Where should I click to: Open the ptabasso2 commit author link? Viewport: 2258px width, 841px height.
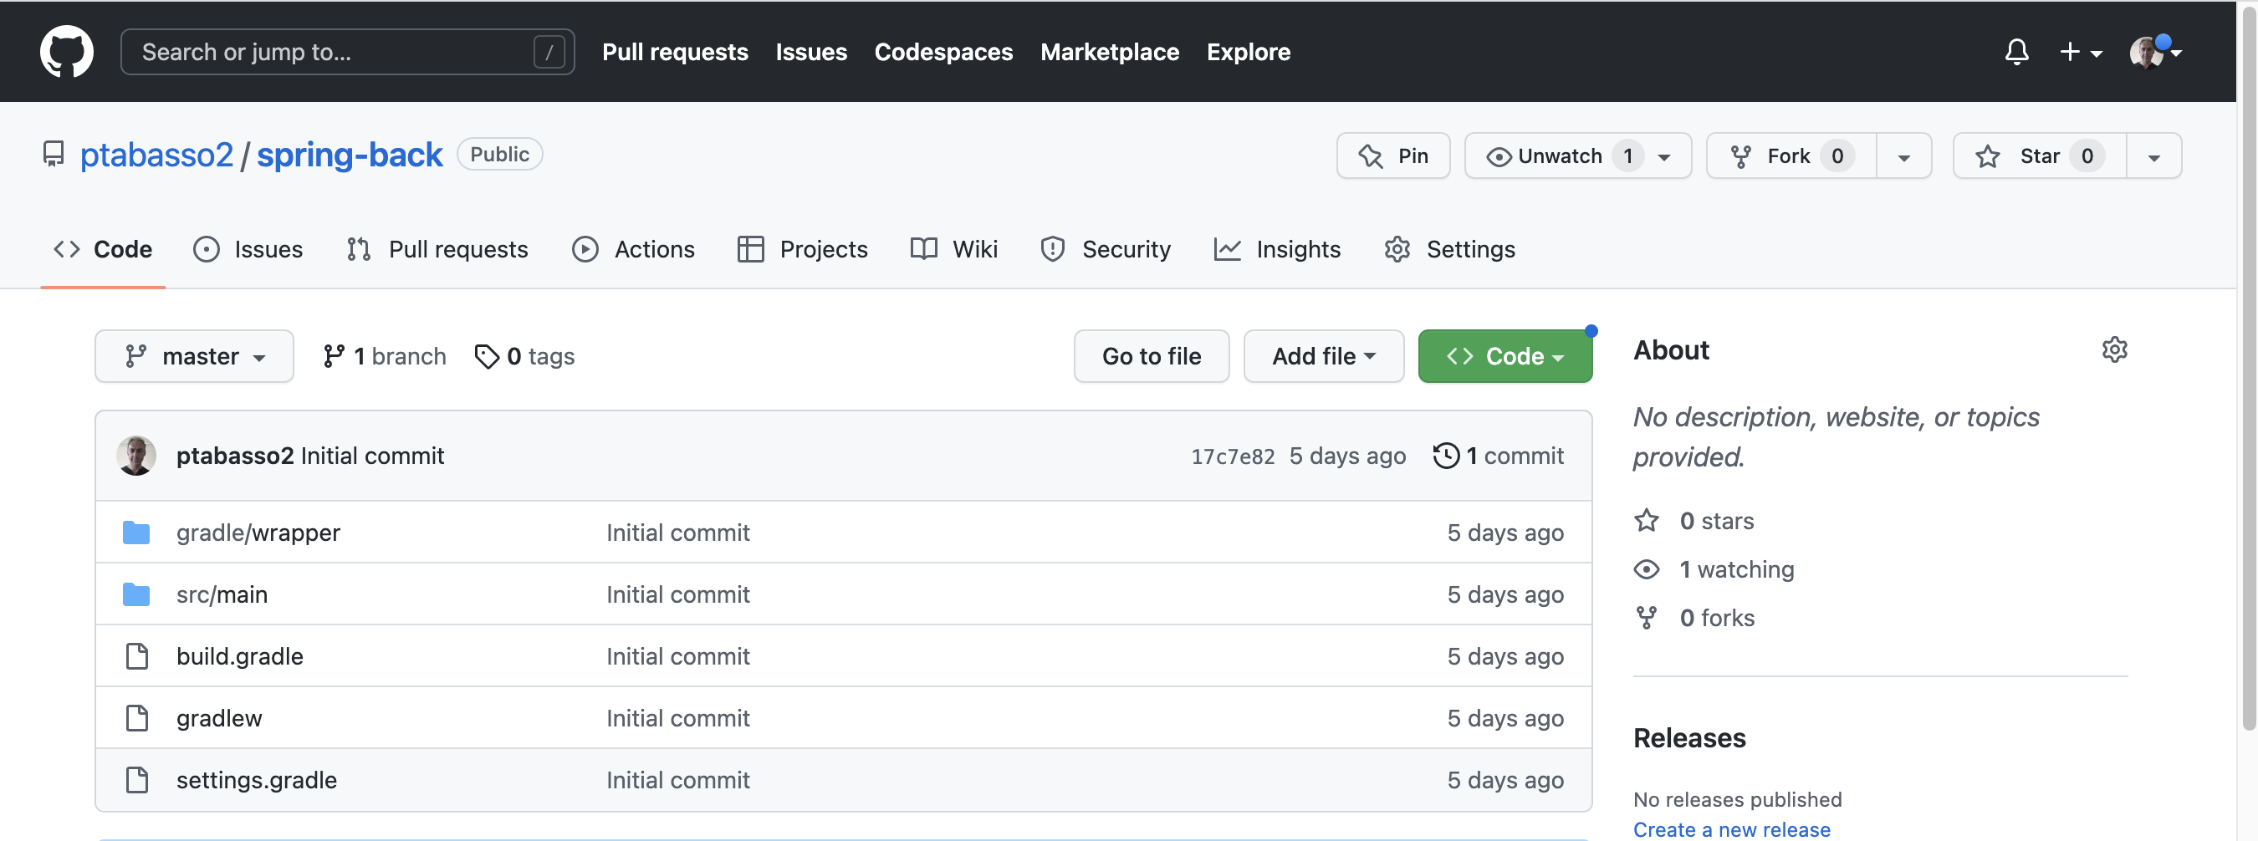pos(235,456)
